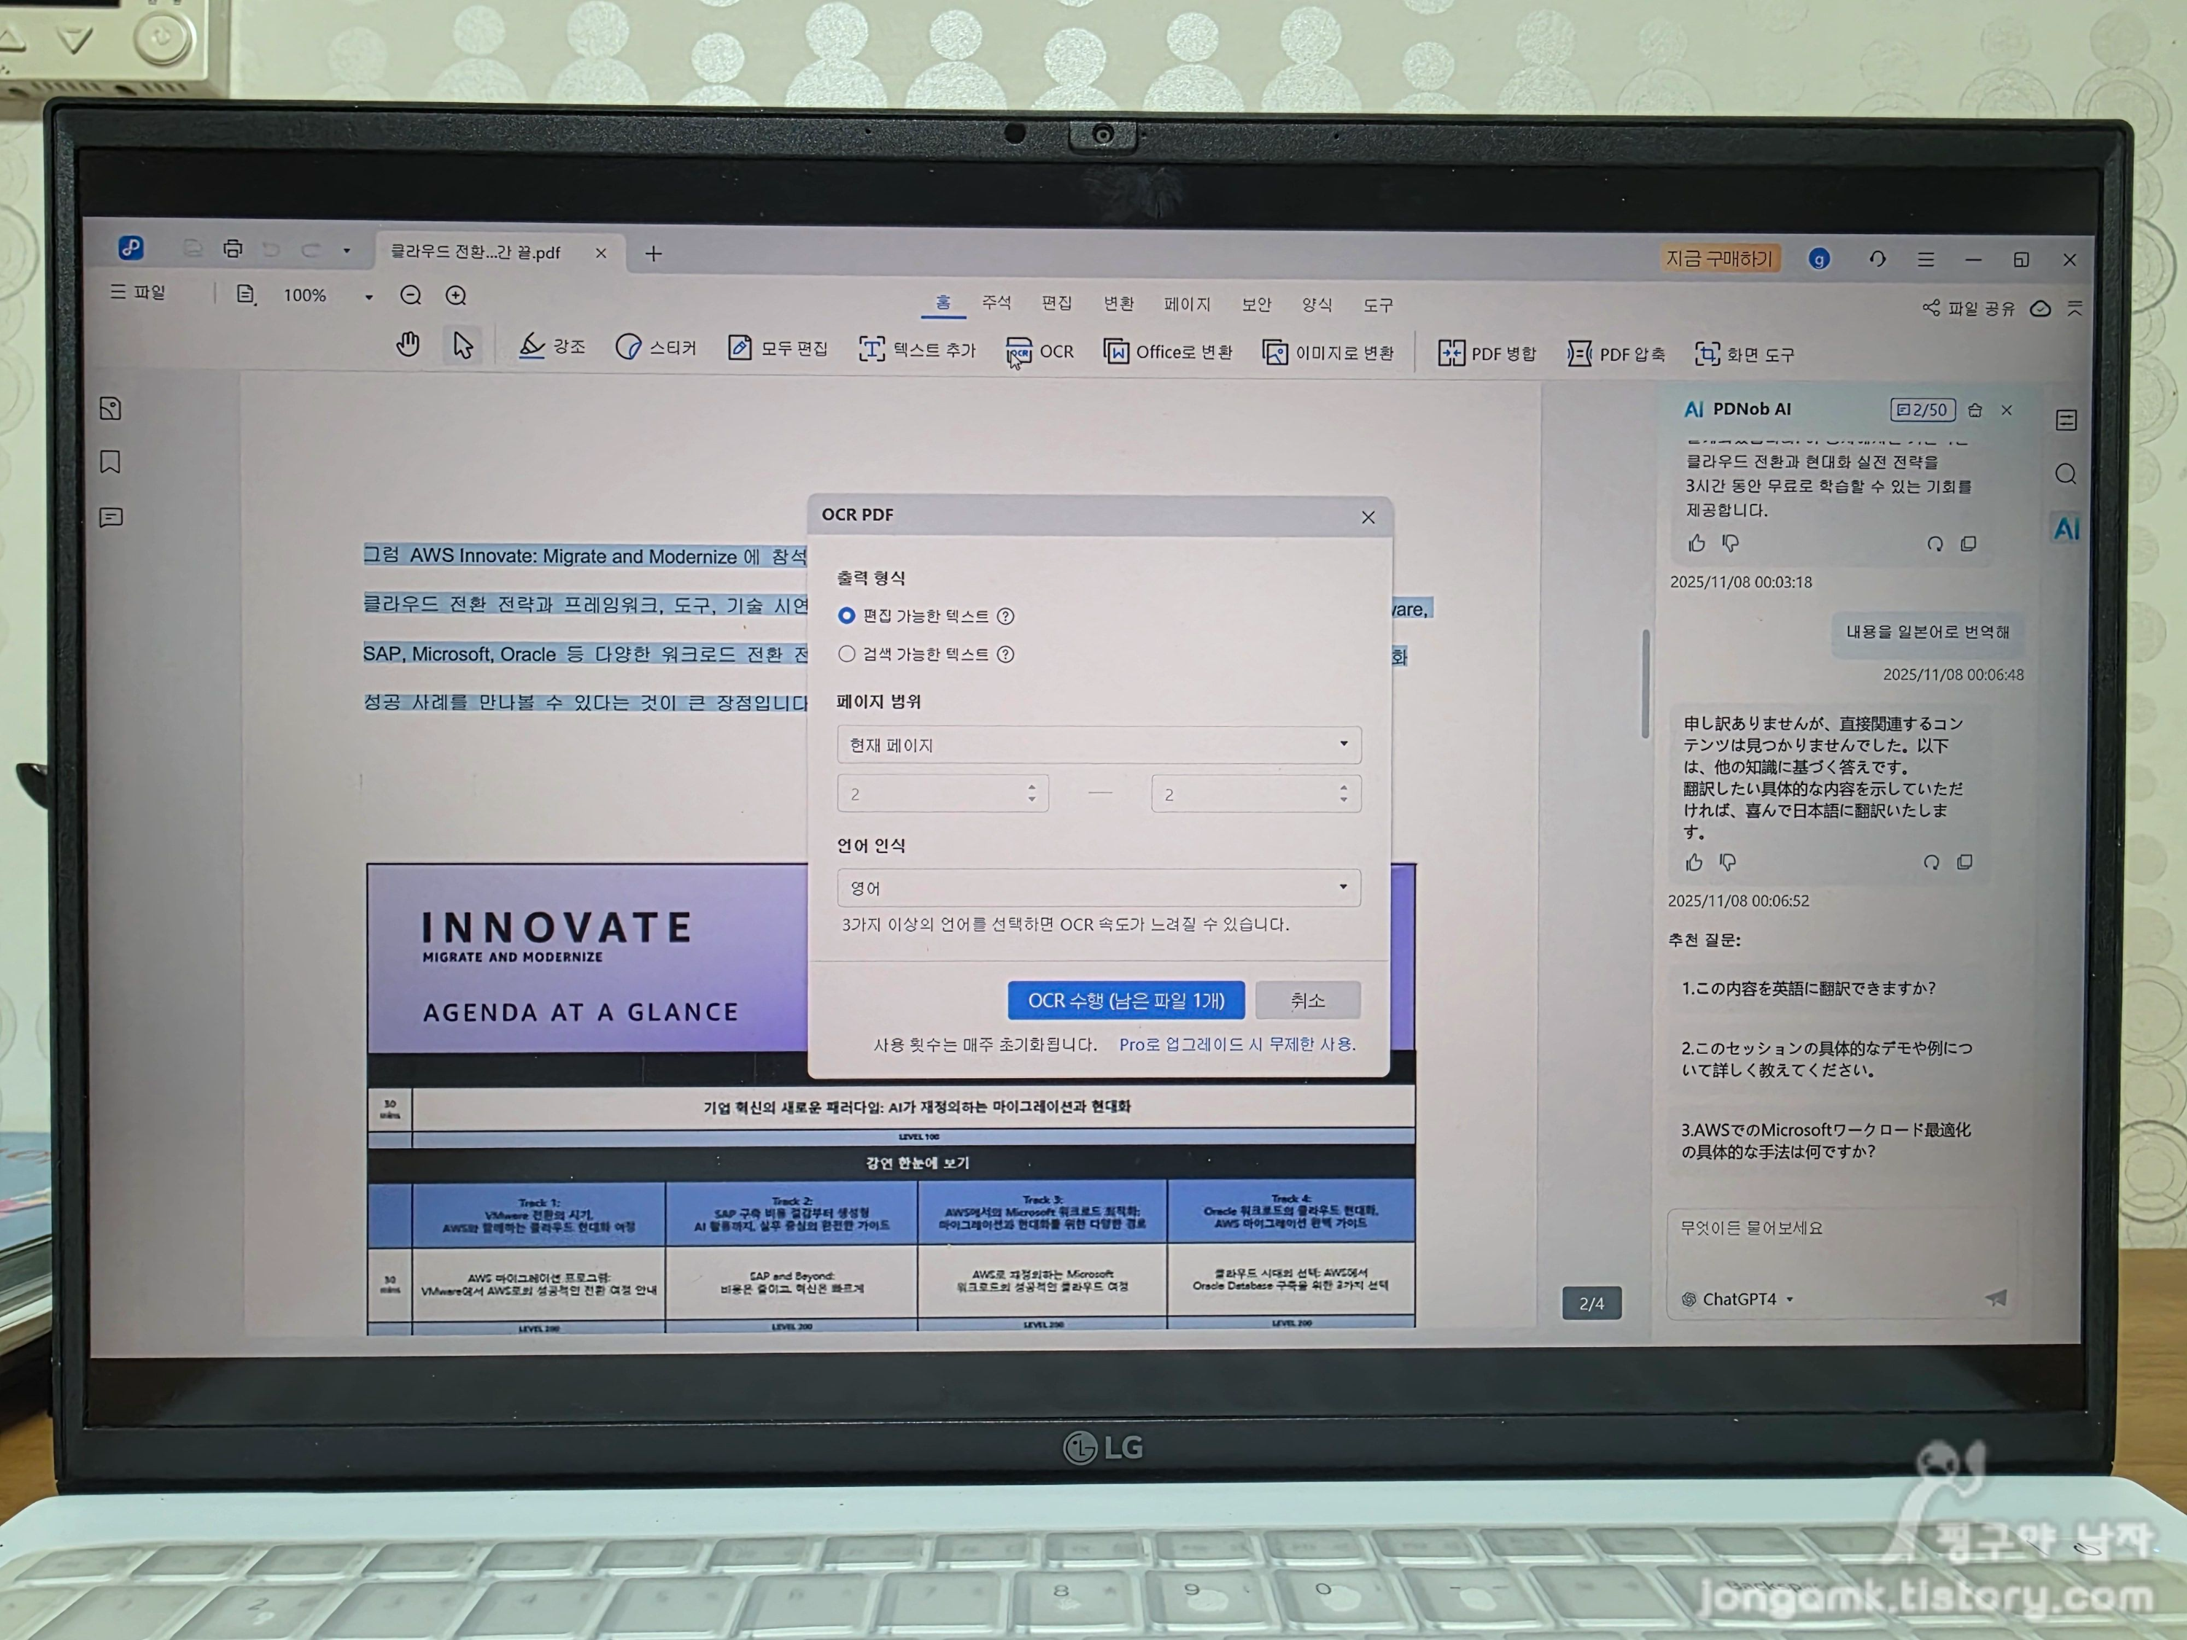Click the search icon in right sidebar

[x=2065, y=475]
